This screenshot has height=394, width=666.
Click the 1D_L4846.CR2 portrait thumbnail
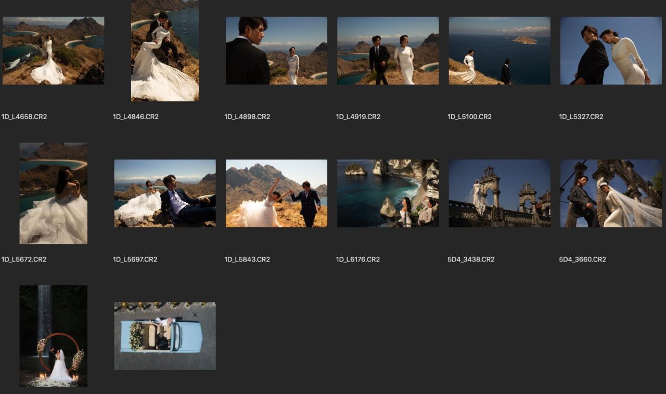[164, 50]
